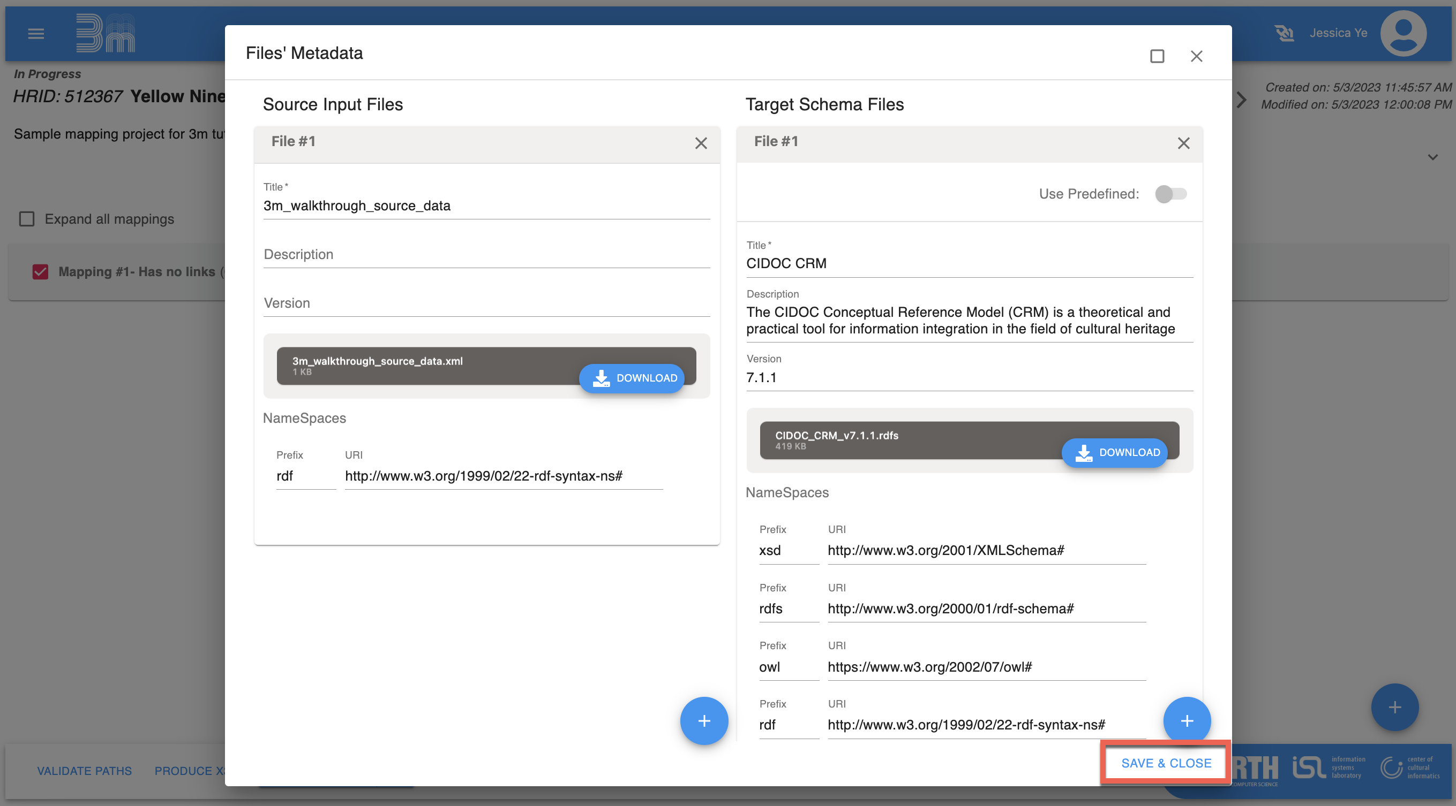This screenshot has width=1456, height=806.
Task: Click Validate Paths in bottom bar
Action: tap(84, 771)
